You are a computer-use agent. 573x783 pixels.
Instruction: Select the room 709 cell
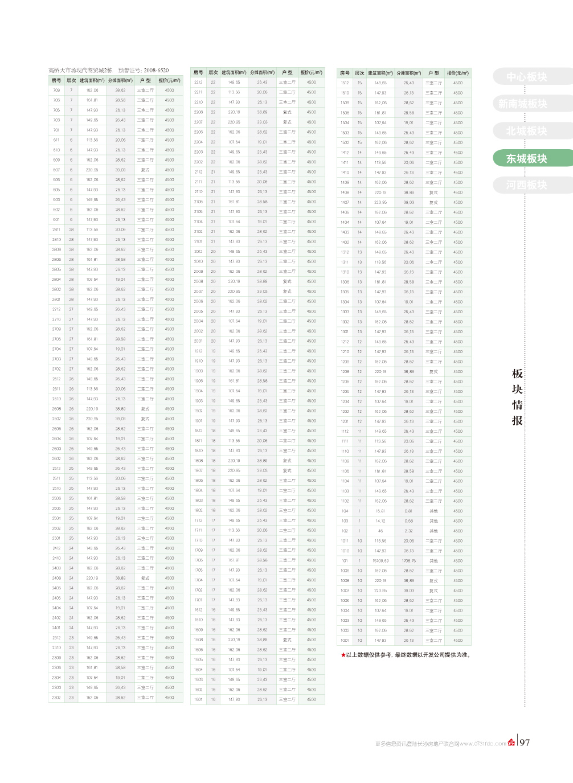coord(56,90)
